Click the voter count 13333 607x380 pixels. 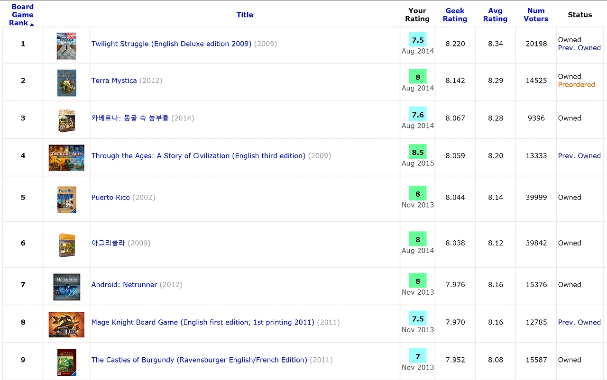536,155
